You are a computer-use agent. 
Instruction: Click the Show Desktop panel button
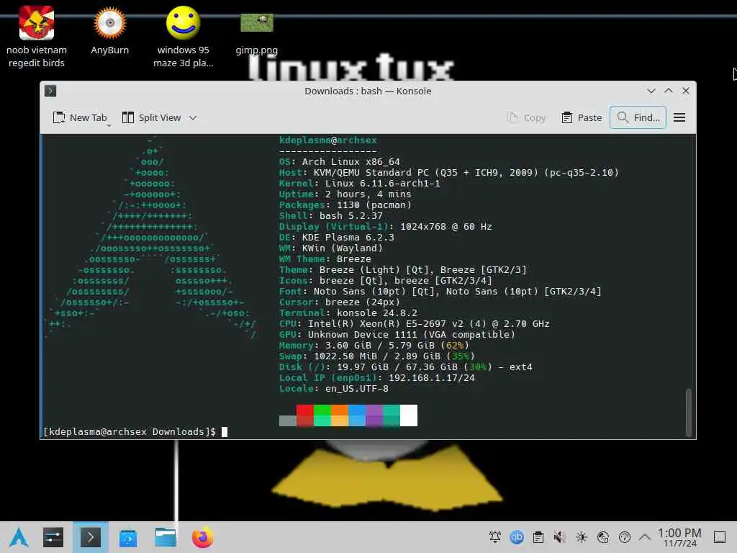click(720, 537)
